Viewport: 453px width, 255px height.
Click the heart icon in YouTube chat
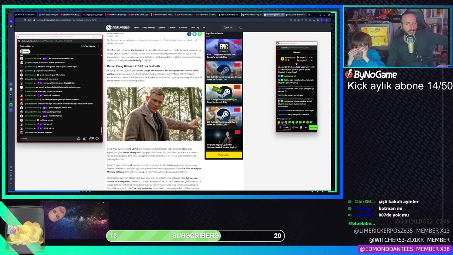(x=97, y=138)
